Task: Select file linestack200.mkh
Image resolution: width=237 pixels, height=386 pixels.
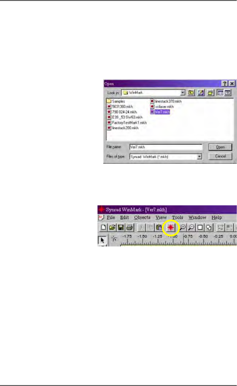Action: coord(123,127)
